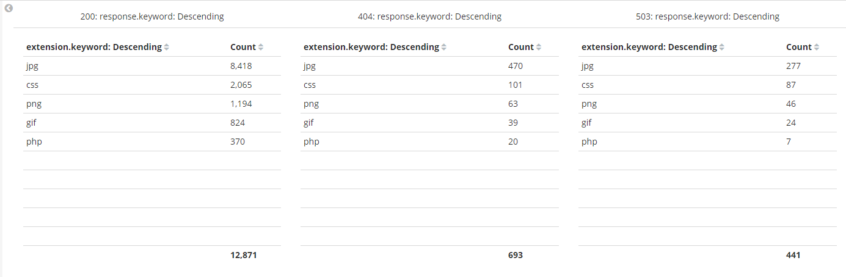Select the 200 response.keyword table title

click(152, 16)
